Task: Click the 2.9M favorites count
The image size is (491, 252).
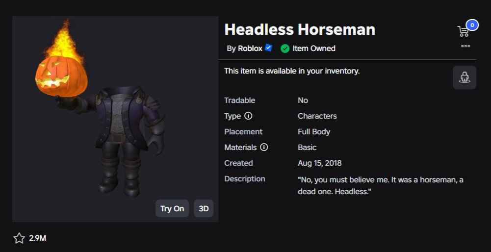Action: click(x=38, y=238)
